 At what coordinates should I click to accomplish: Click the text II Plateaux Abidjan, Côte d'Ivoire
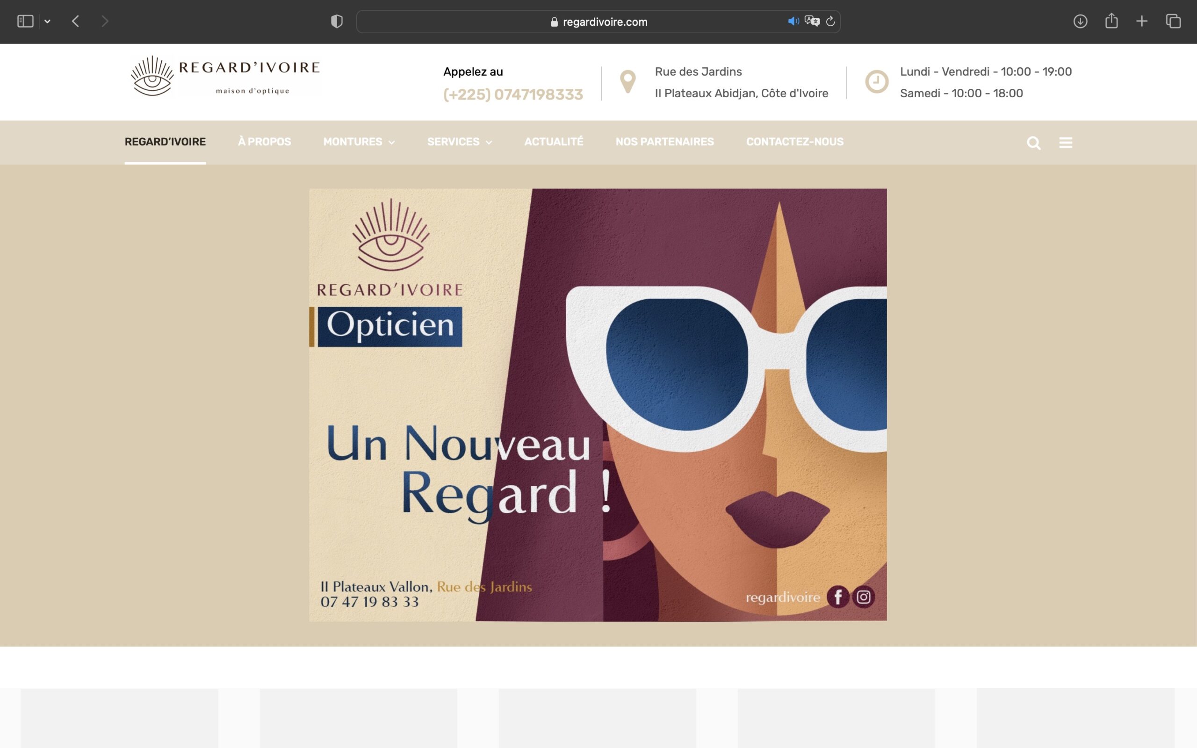tap(742, 93)
